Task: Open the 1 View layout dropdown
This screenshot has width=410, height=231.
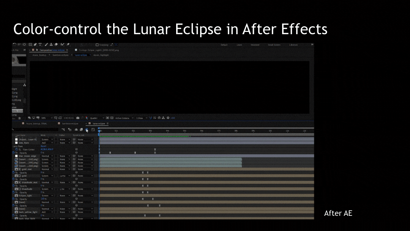Action: [x=142, y=118]
